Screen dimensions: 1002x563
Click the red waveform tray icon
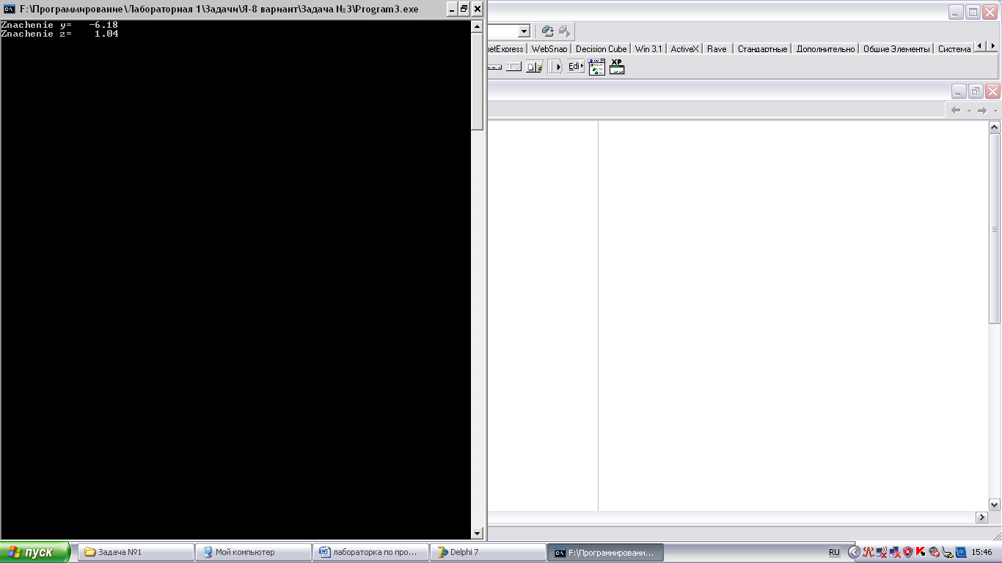(868, 552)
